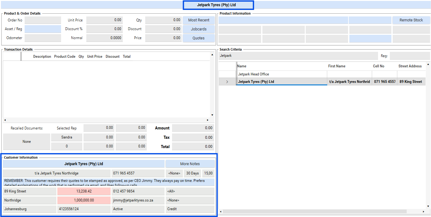This screenshot has height=217, width=431.
Task: Select the 89 King Street grid cell
Action: point(411,82)
